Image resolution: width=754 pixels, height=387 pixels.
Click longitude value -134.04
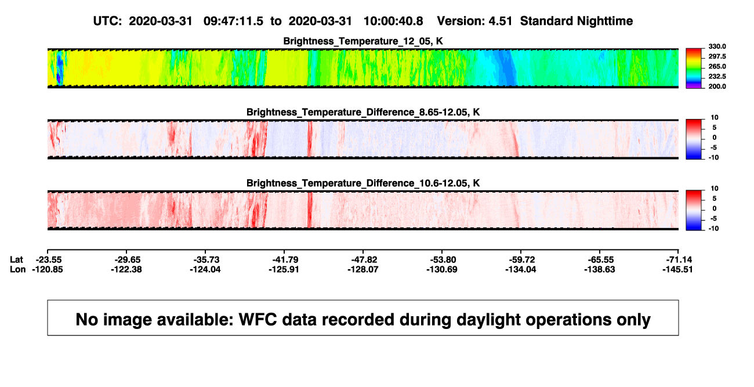coord(521,269)
